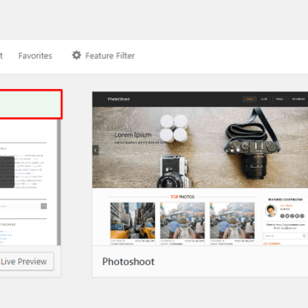The image size is (308, 308).
Task: Click the third Top Photos thumbnail
Action: [x=232, y=221]
